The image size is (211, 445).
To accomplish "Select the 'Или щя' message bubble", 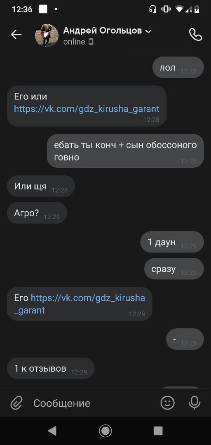I will tap(41, 186).
